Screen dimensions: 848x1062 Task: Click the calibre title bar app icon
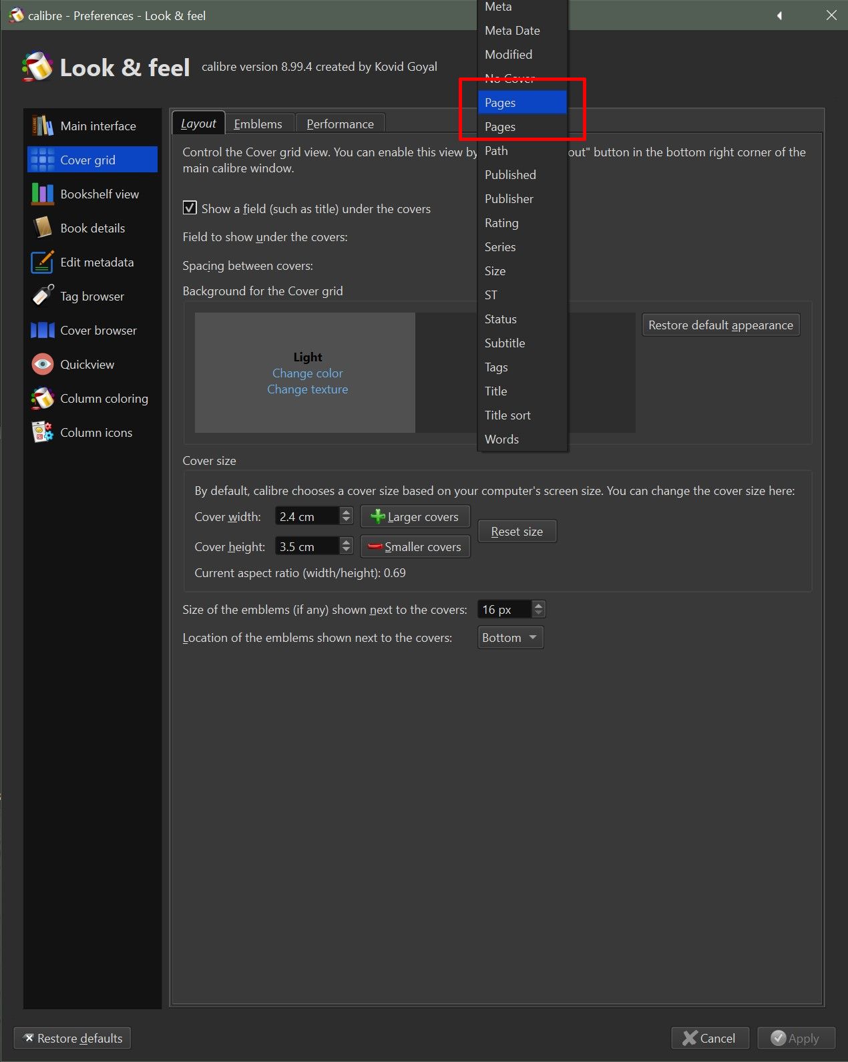click(16, 15)
